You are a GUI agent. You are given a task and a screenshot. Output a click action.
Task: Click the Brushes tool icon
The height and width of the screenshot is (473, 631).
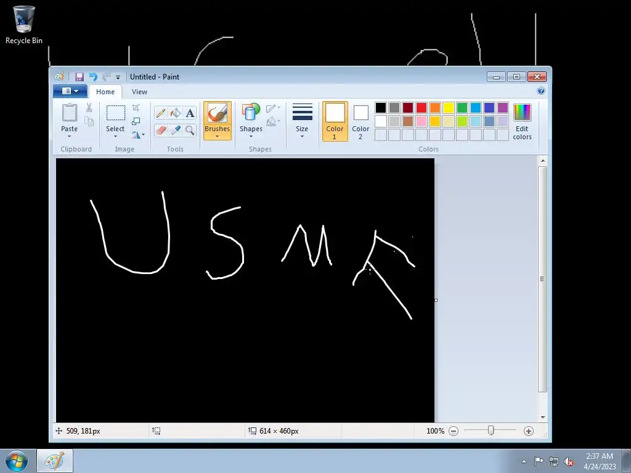[218, 113]
